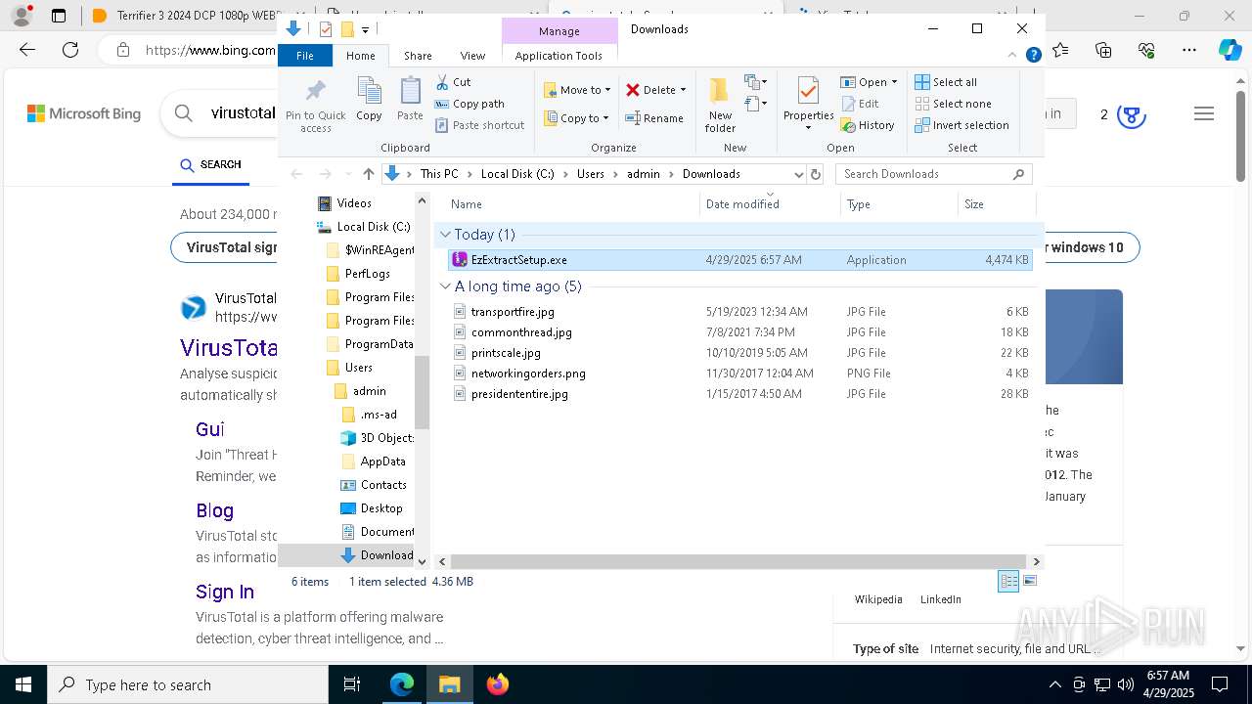This screenshot has height=704, width=1252.
Task: Open Firefox from taskbar
Action: coord(498,684)
